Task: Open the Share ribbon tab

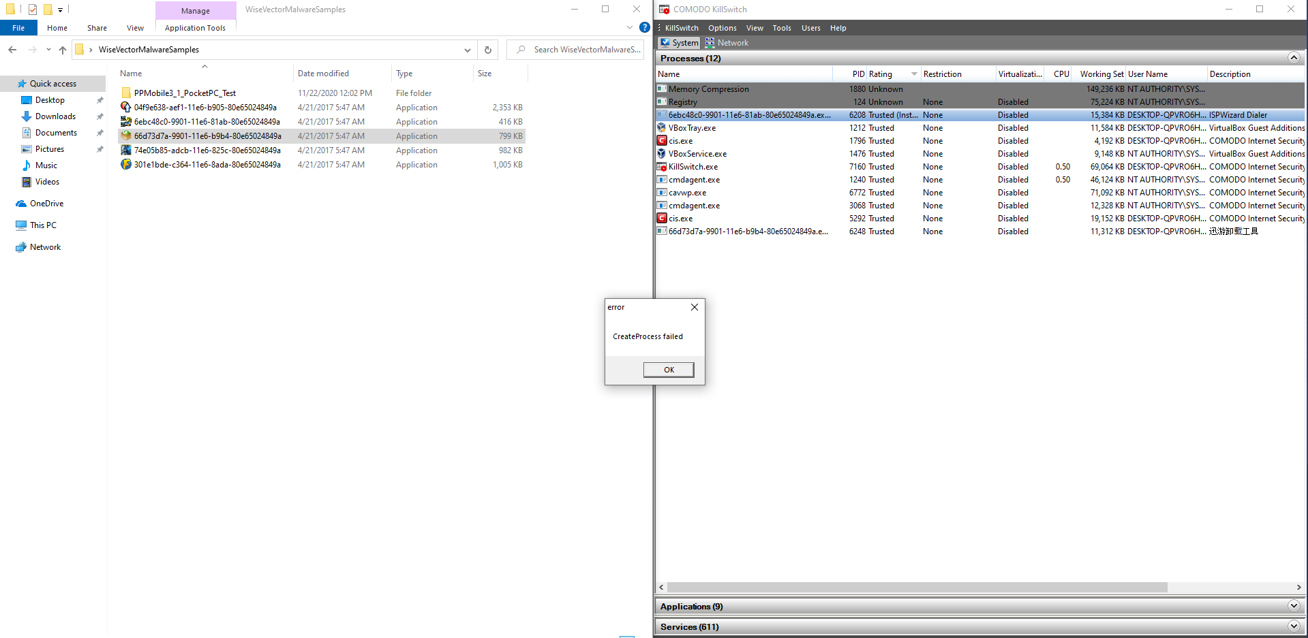Action: tap(97, 28)
